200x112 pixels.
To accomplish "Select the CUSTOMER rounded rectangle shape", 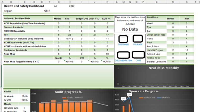I will click(123, 39).
